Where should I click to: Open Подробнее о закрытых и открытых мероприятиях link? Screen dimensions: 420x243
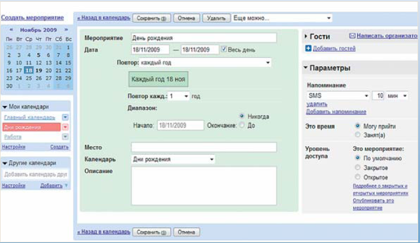pos(380,189)
